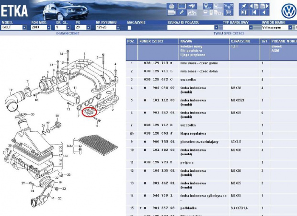Select row 'klapa regulatora'
Viewport: 297px width, 216px height.
tap(193, 134)
